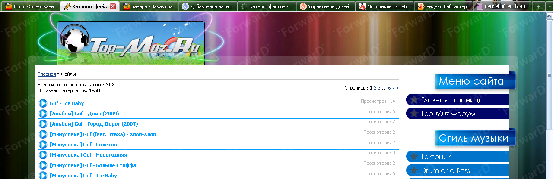Click play icon for '[Альбом] Guf - Город Дорог (2007)'
The width and height of the screenshot is (553, 179).
[x=43, y=124]
